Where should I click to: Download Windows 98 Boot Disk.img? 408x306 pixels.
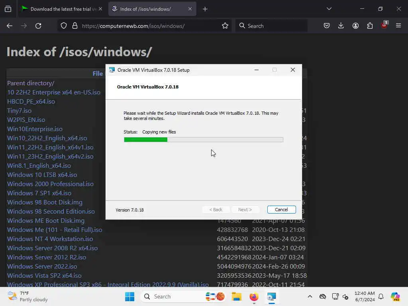tap(45, 202)
